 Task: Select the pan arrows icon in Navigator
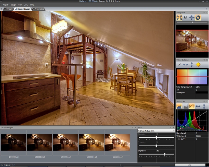192,17
